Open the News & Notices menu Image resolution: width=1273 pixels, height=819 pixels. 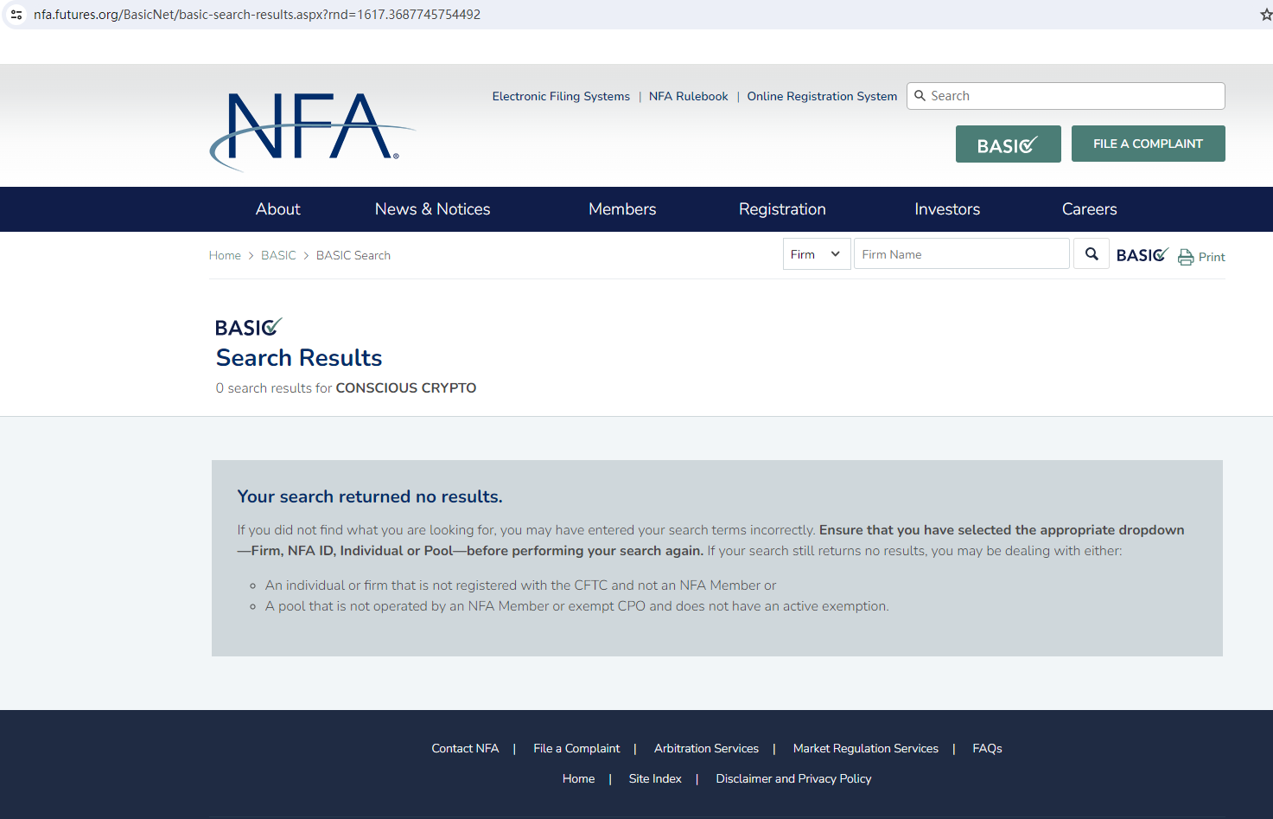pyautogui.click(x=432, y=209)
